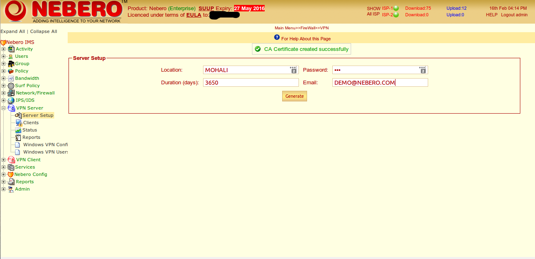The image size is (535, 259).
Task: Click the Nebero Config shield icon
Action: pos(11,174)
